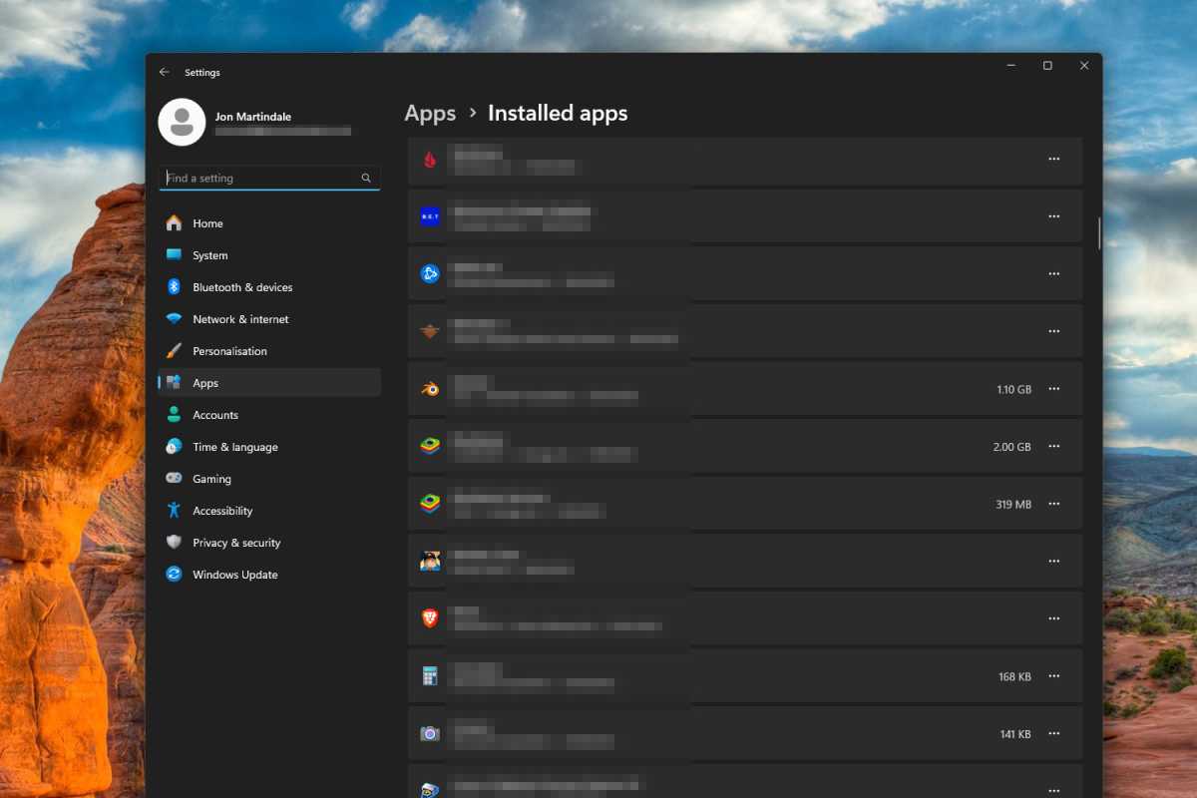Select Home in the Settings sidebar
1197x798 pixels.
coord(206,222)
